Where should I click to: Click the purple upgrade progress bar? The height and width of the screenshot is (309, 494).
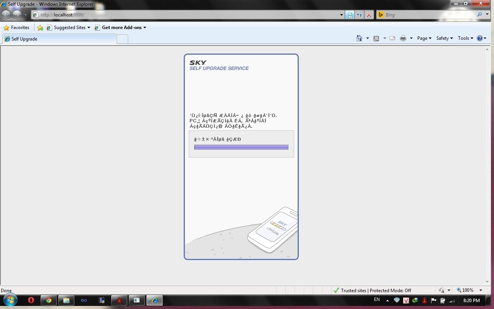[x=241, y=147]
